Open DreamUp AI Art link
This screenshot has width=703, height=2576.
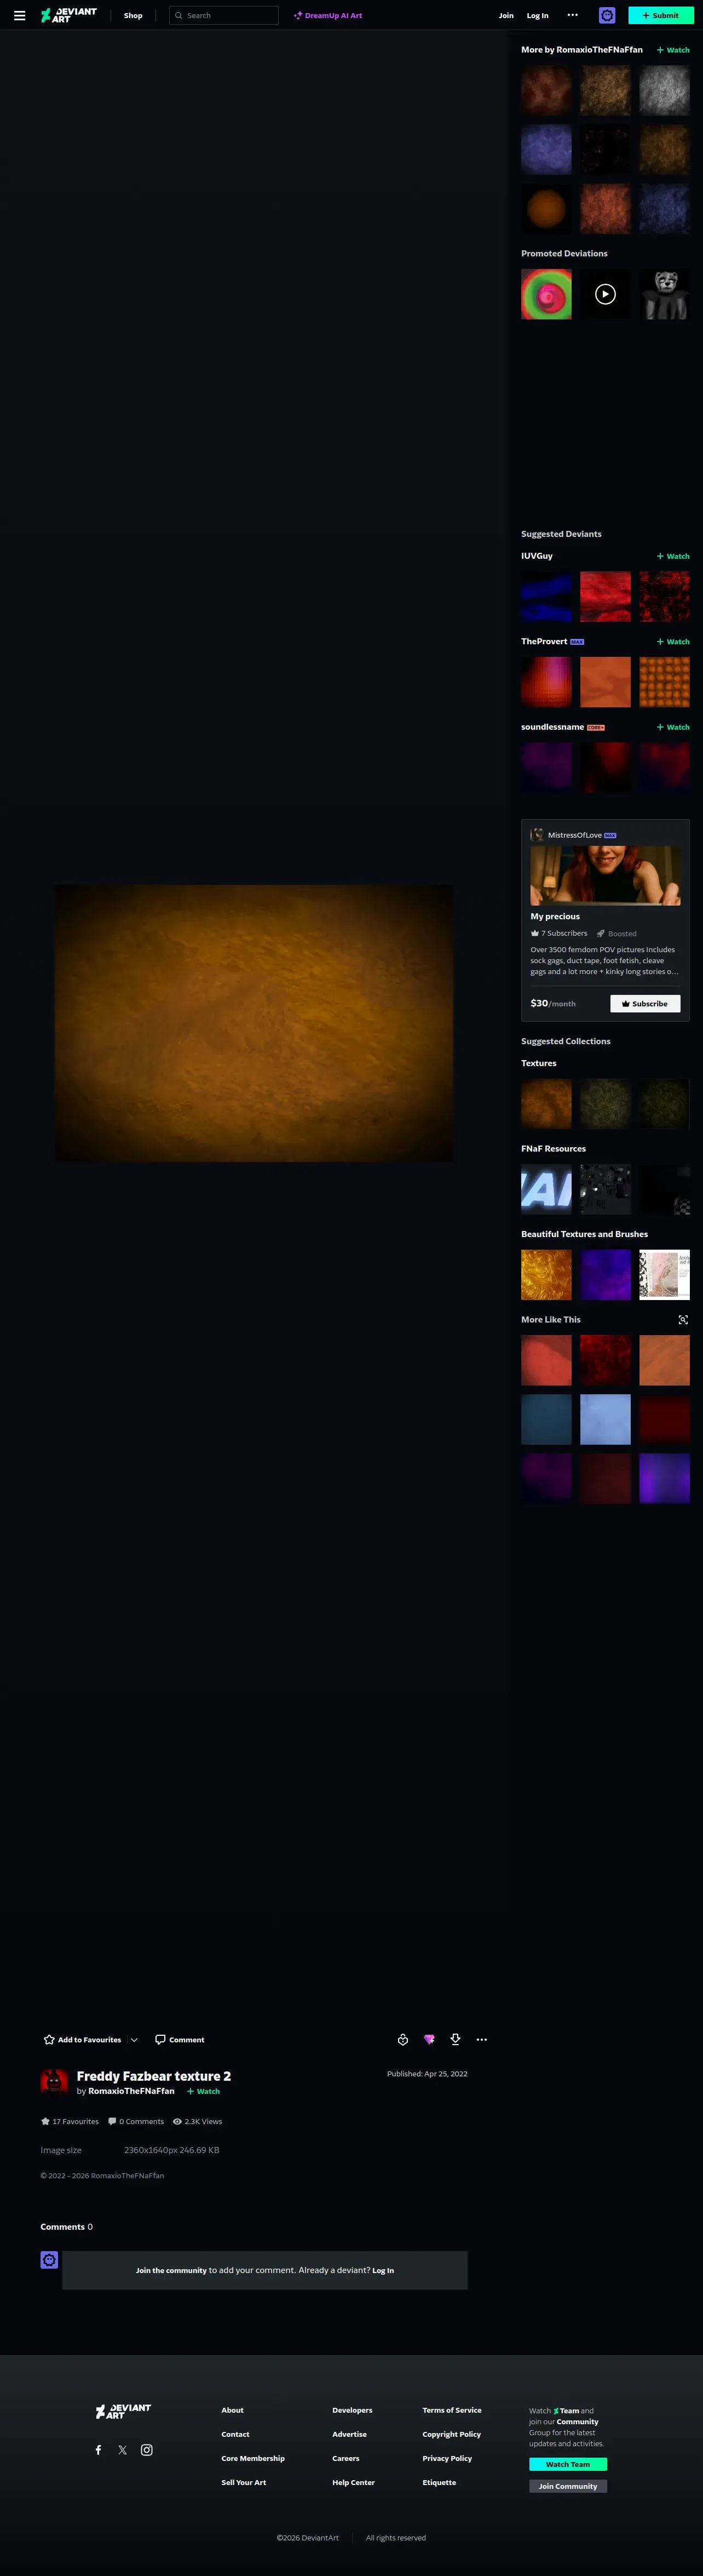328,16
